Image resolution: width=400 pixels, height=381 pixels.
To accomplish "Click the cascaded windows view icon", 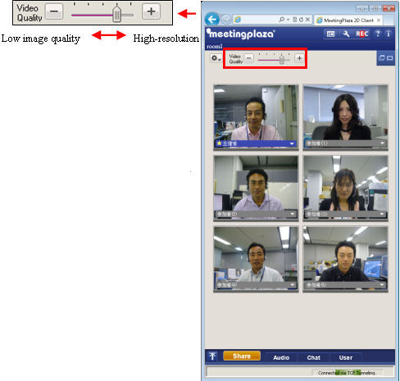I will click(x=382, y=58).
